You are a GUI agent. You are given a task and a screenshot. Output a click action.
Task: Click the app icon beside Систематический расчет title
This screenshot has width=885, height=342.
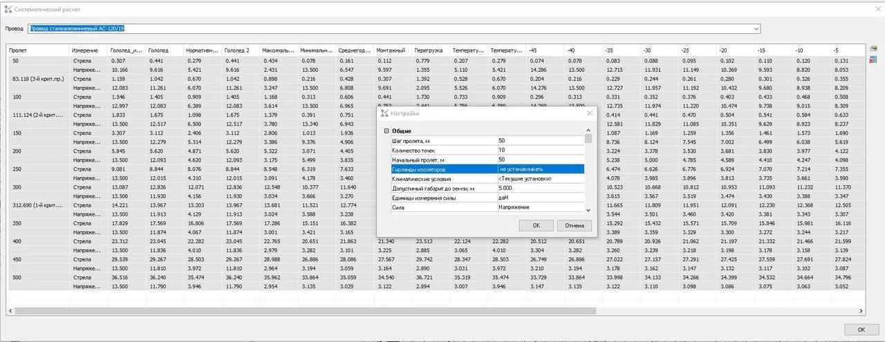pyautogui.click(x=8, y=8)
